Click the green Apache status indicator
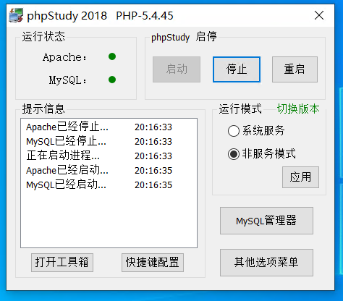This screenshot has height=301, width=343. [x=112, y=56]
